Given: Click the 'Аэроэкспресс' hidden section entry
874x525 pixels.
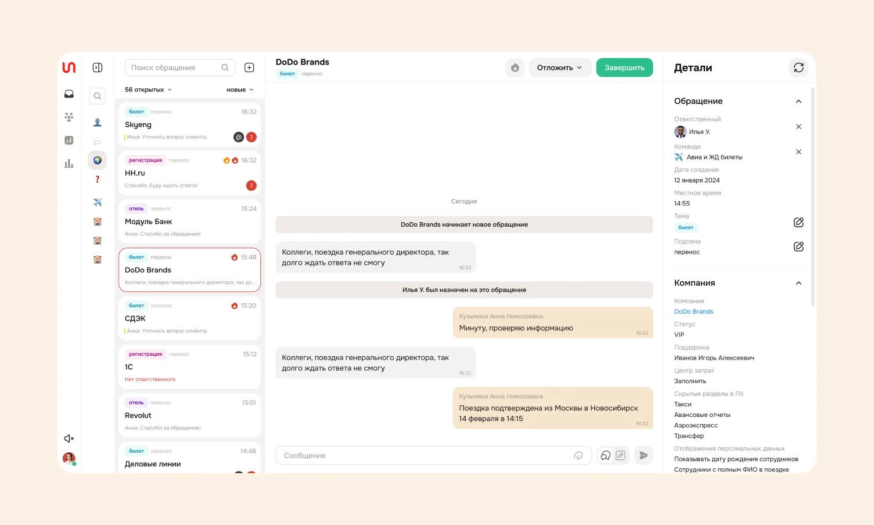Looking at the screenshot, I should pos(696,425).
